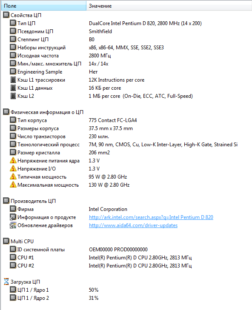Click the icon next to Информация о продукте

click(13, 217)
